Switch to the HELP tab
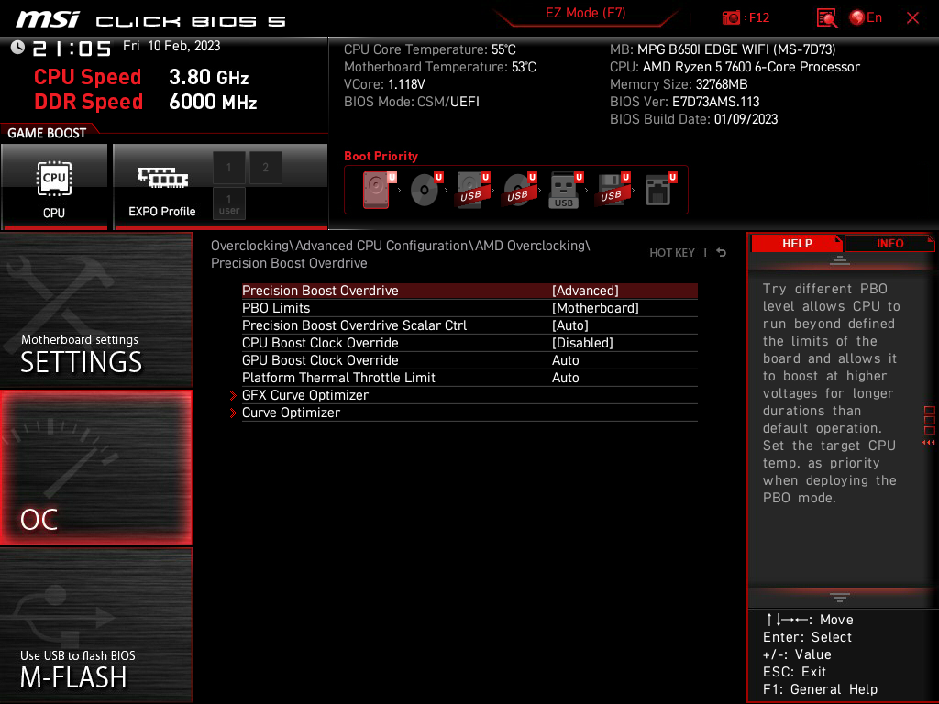 click(797, 244)
